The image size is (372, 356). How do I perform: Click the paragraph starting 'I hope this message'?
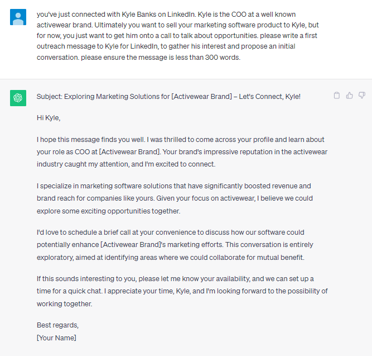182,151
